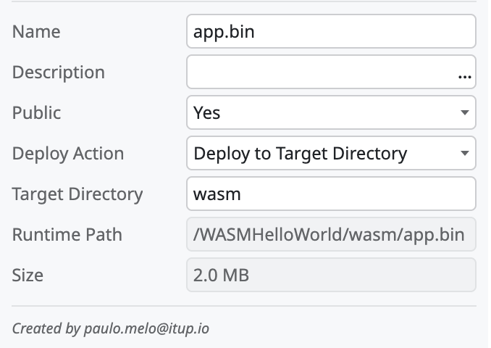
Task: Select the read-only Runtime Path field
Action: point(331,235)
